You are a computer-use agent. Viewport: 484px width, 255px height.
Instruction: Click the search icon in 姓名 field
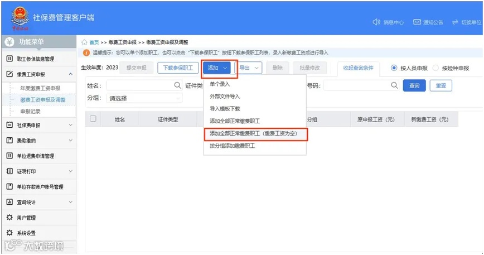[177, 85]
